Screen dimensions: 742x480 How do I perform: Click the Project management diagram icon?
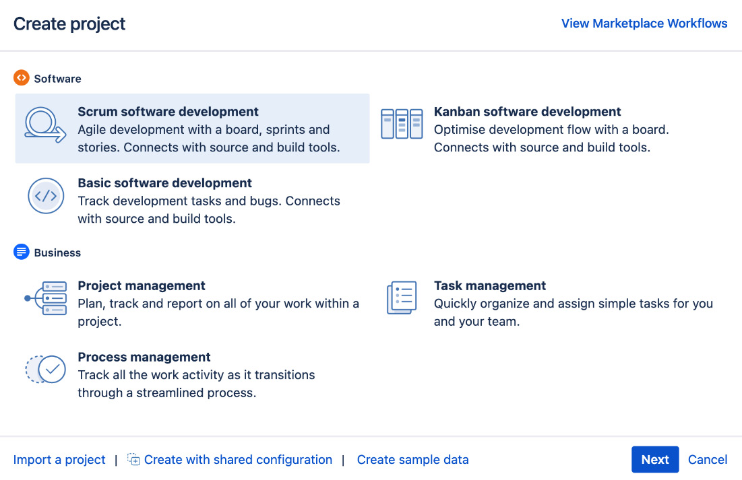(44, 298)
